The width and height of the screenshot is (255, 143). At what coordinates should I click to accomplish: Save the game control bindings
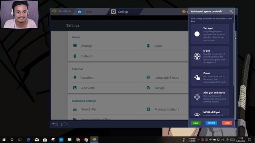(x=196, y=123)
